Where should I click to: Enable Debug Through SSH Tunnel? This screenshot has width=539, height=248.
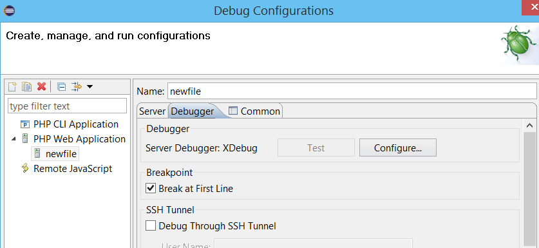(151, 226)
